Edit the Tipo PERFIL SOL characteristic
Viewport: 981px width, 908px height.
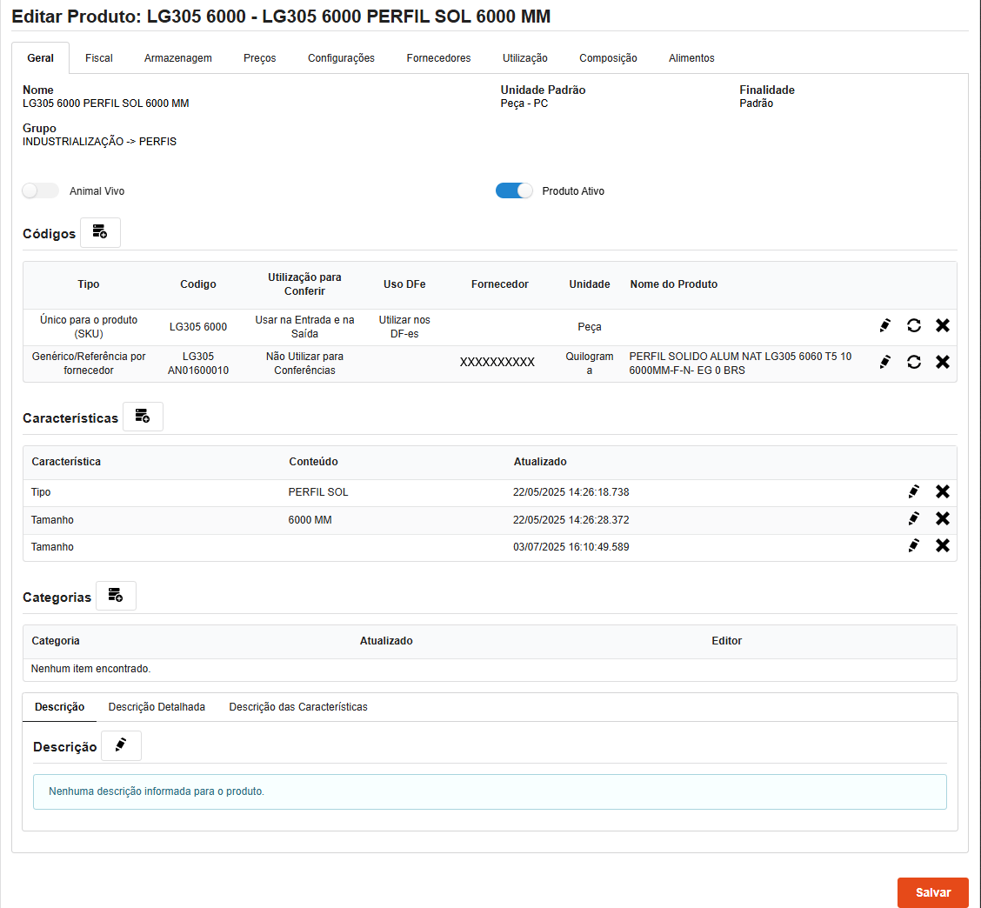point(913,492)
